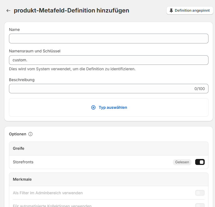Open the Typ auswählen type selector
The image size is (215, 207).
click(109, 107)
